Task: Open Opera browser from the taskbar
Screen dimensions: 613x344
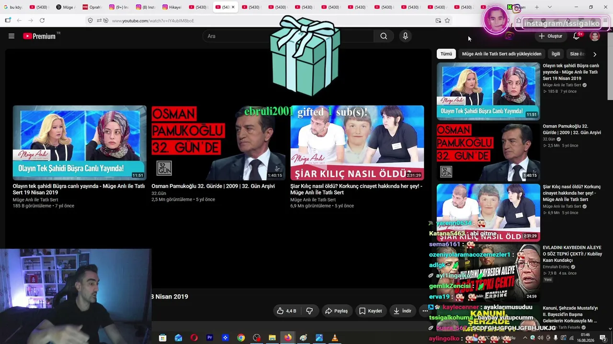Action: [194, 338]
